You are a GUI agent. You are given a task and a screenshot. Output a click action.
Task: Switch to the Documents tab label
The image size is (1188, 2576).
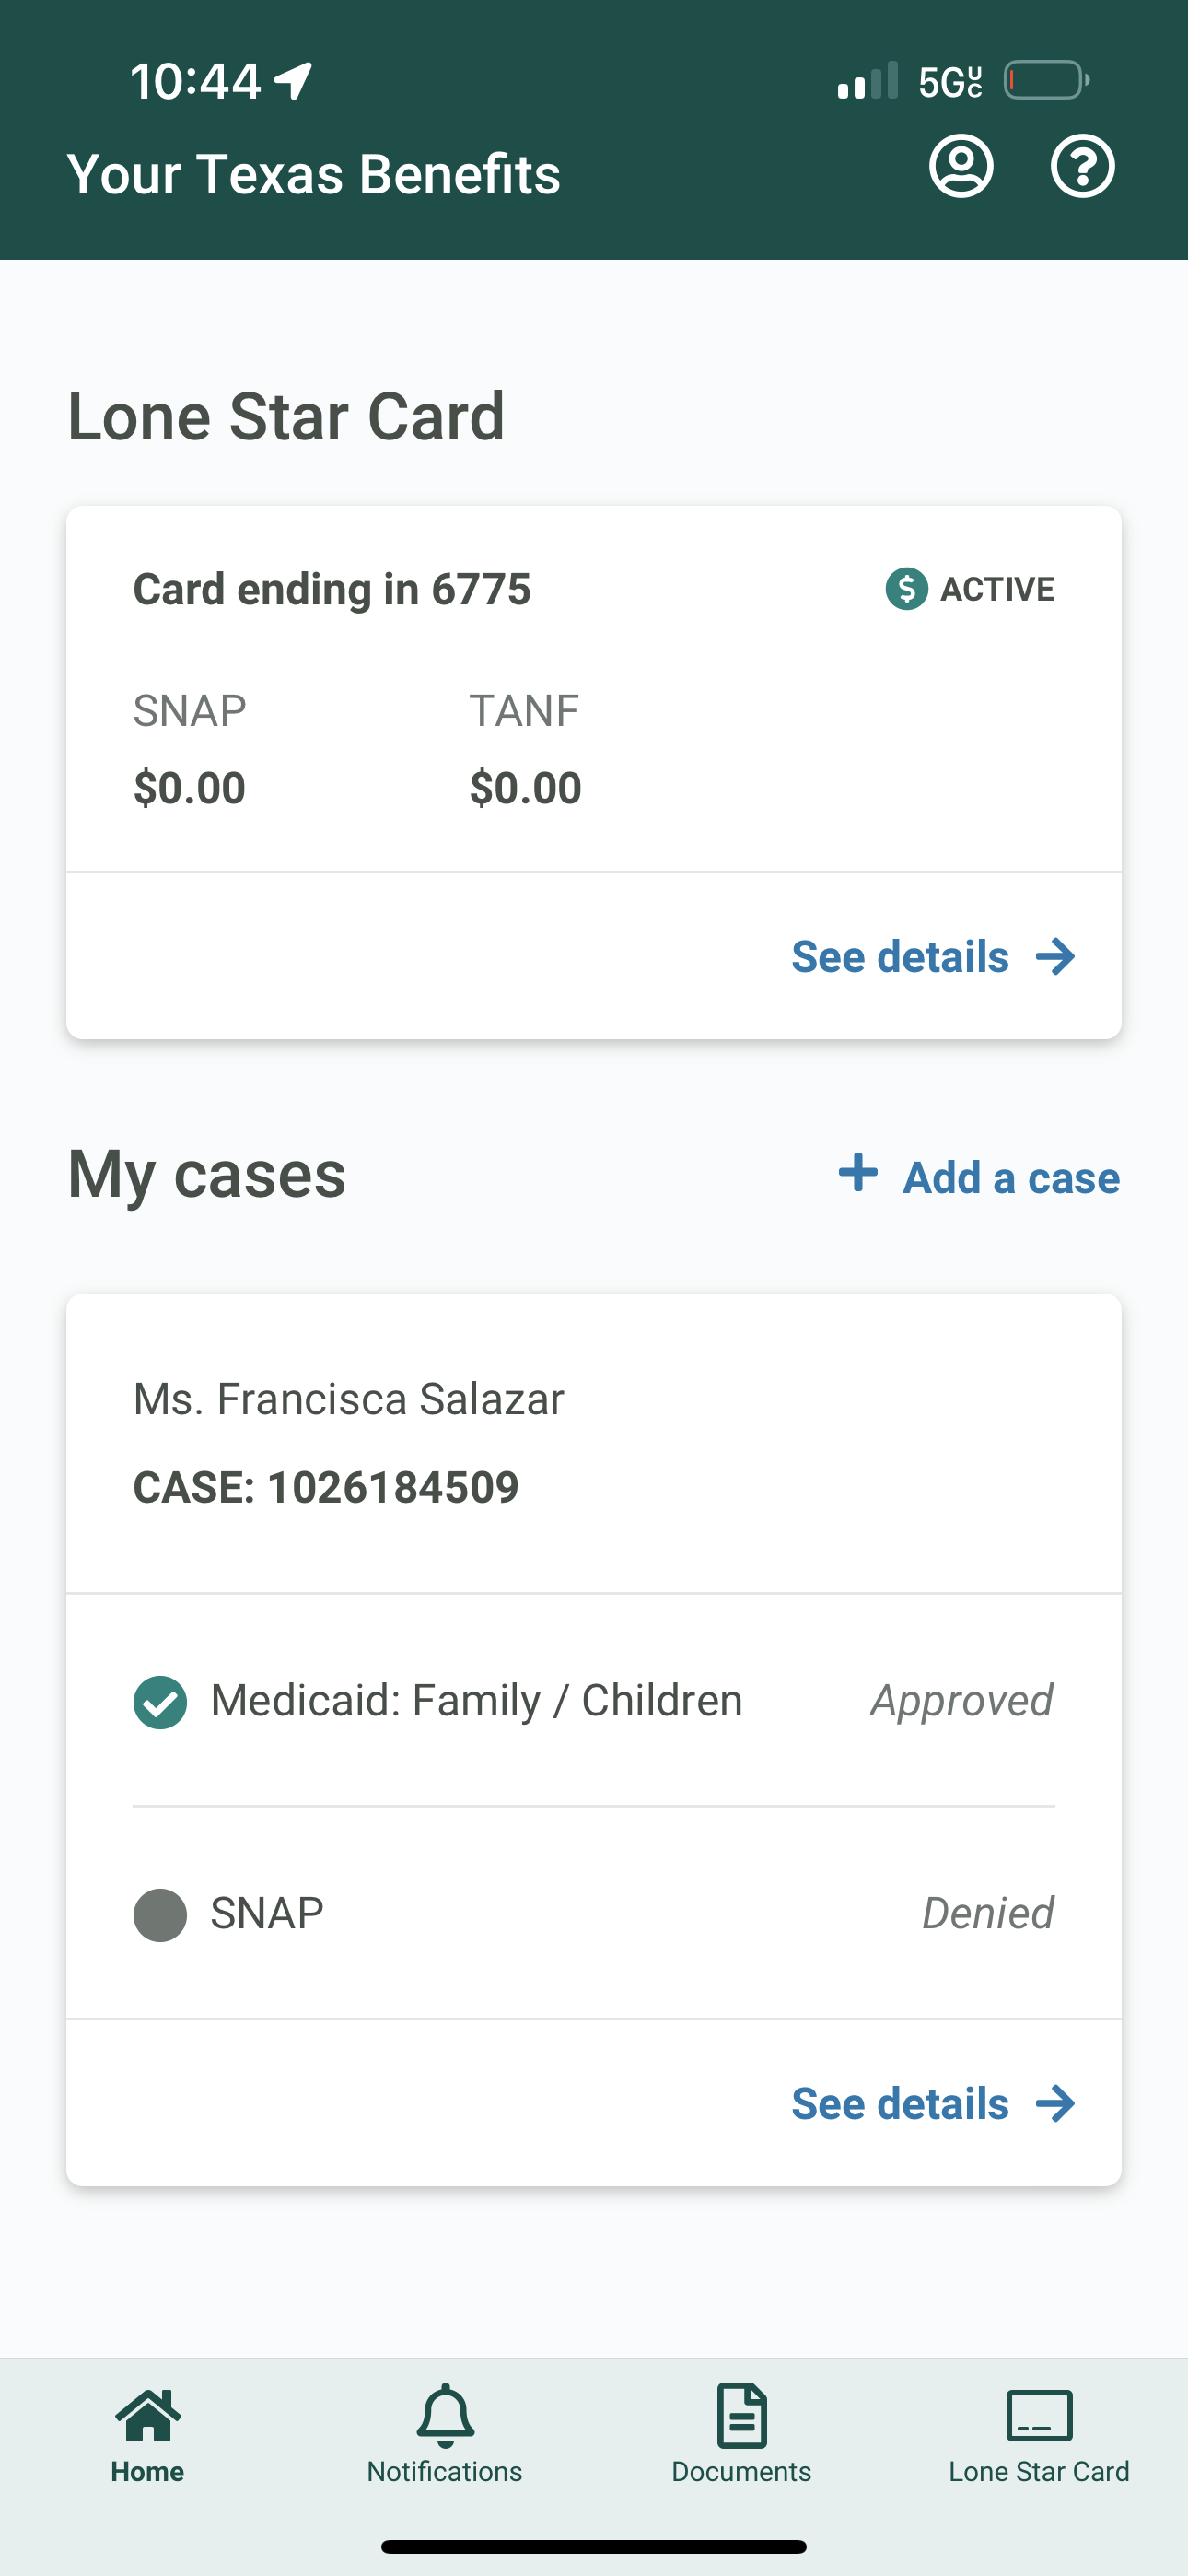point(741,2471)
